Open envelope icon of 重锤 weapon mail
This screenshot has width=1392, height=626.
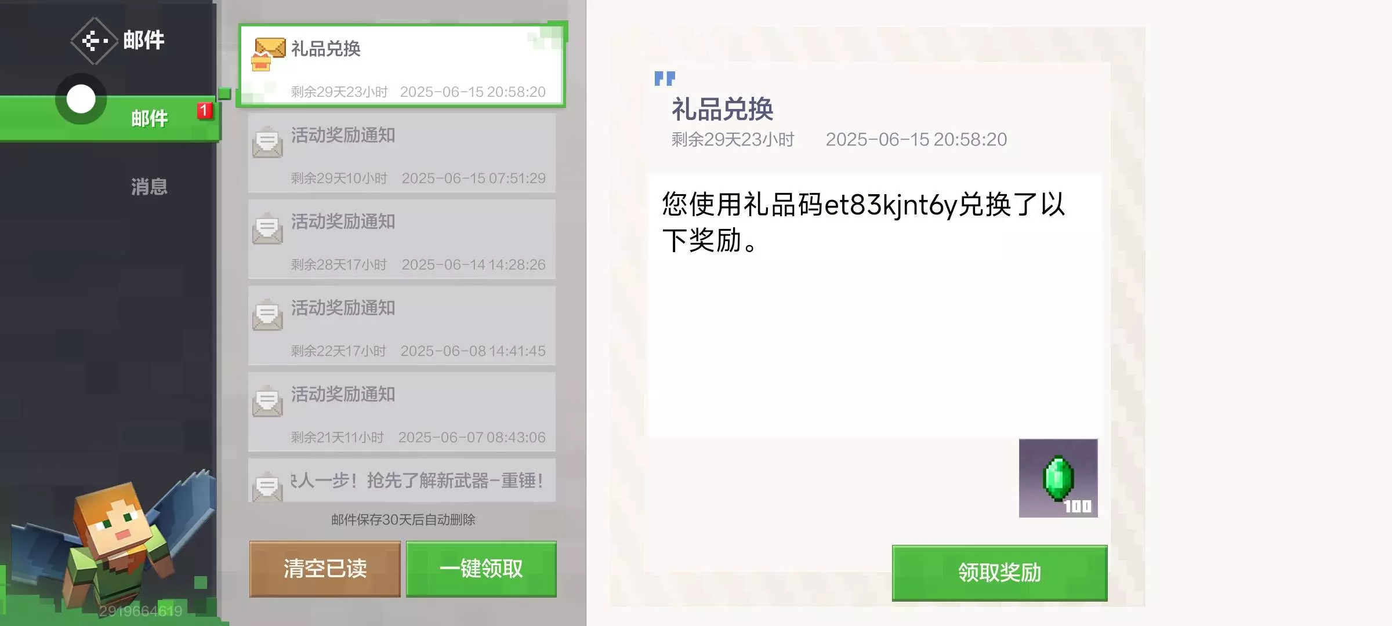[x=267, y=486]
